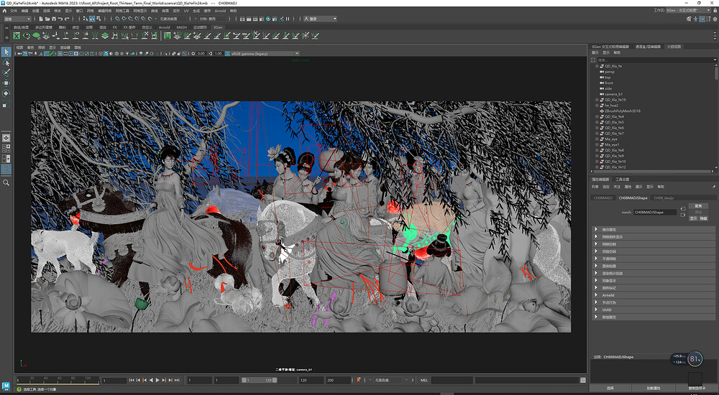
Task: Open the outliner search options dropdown arrow
Action: pos(715,60)
